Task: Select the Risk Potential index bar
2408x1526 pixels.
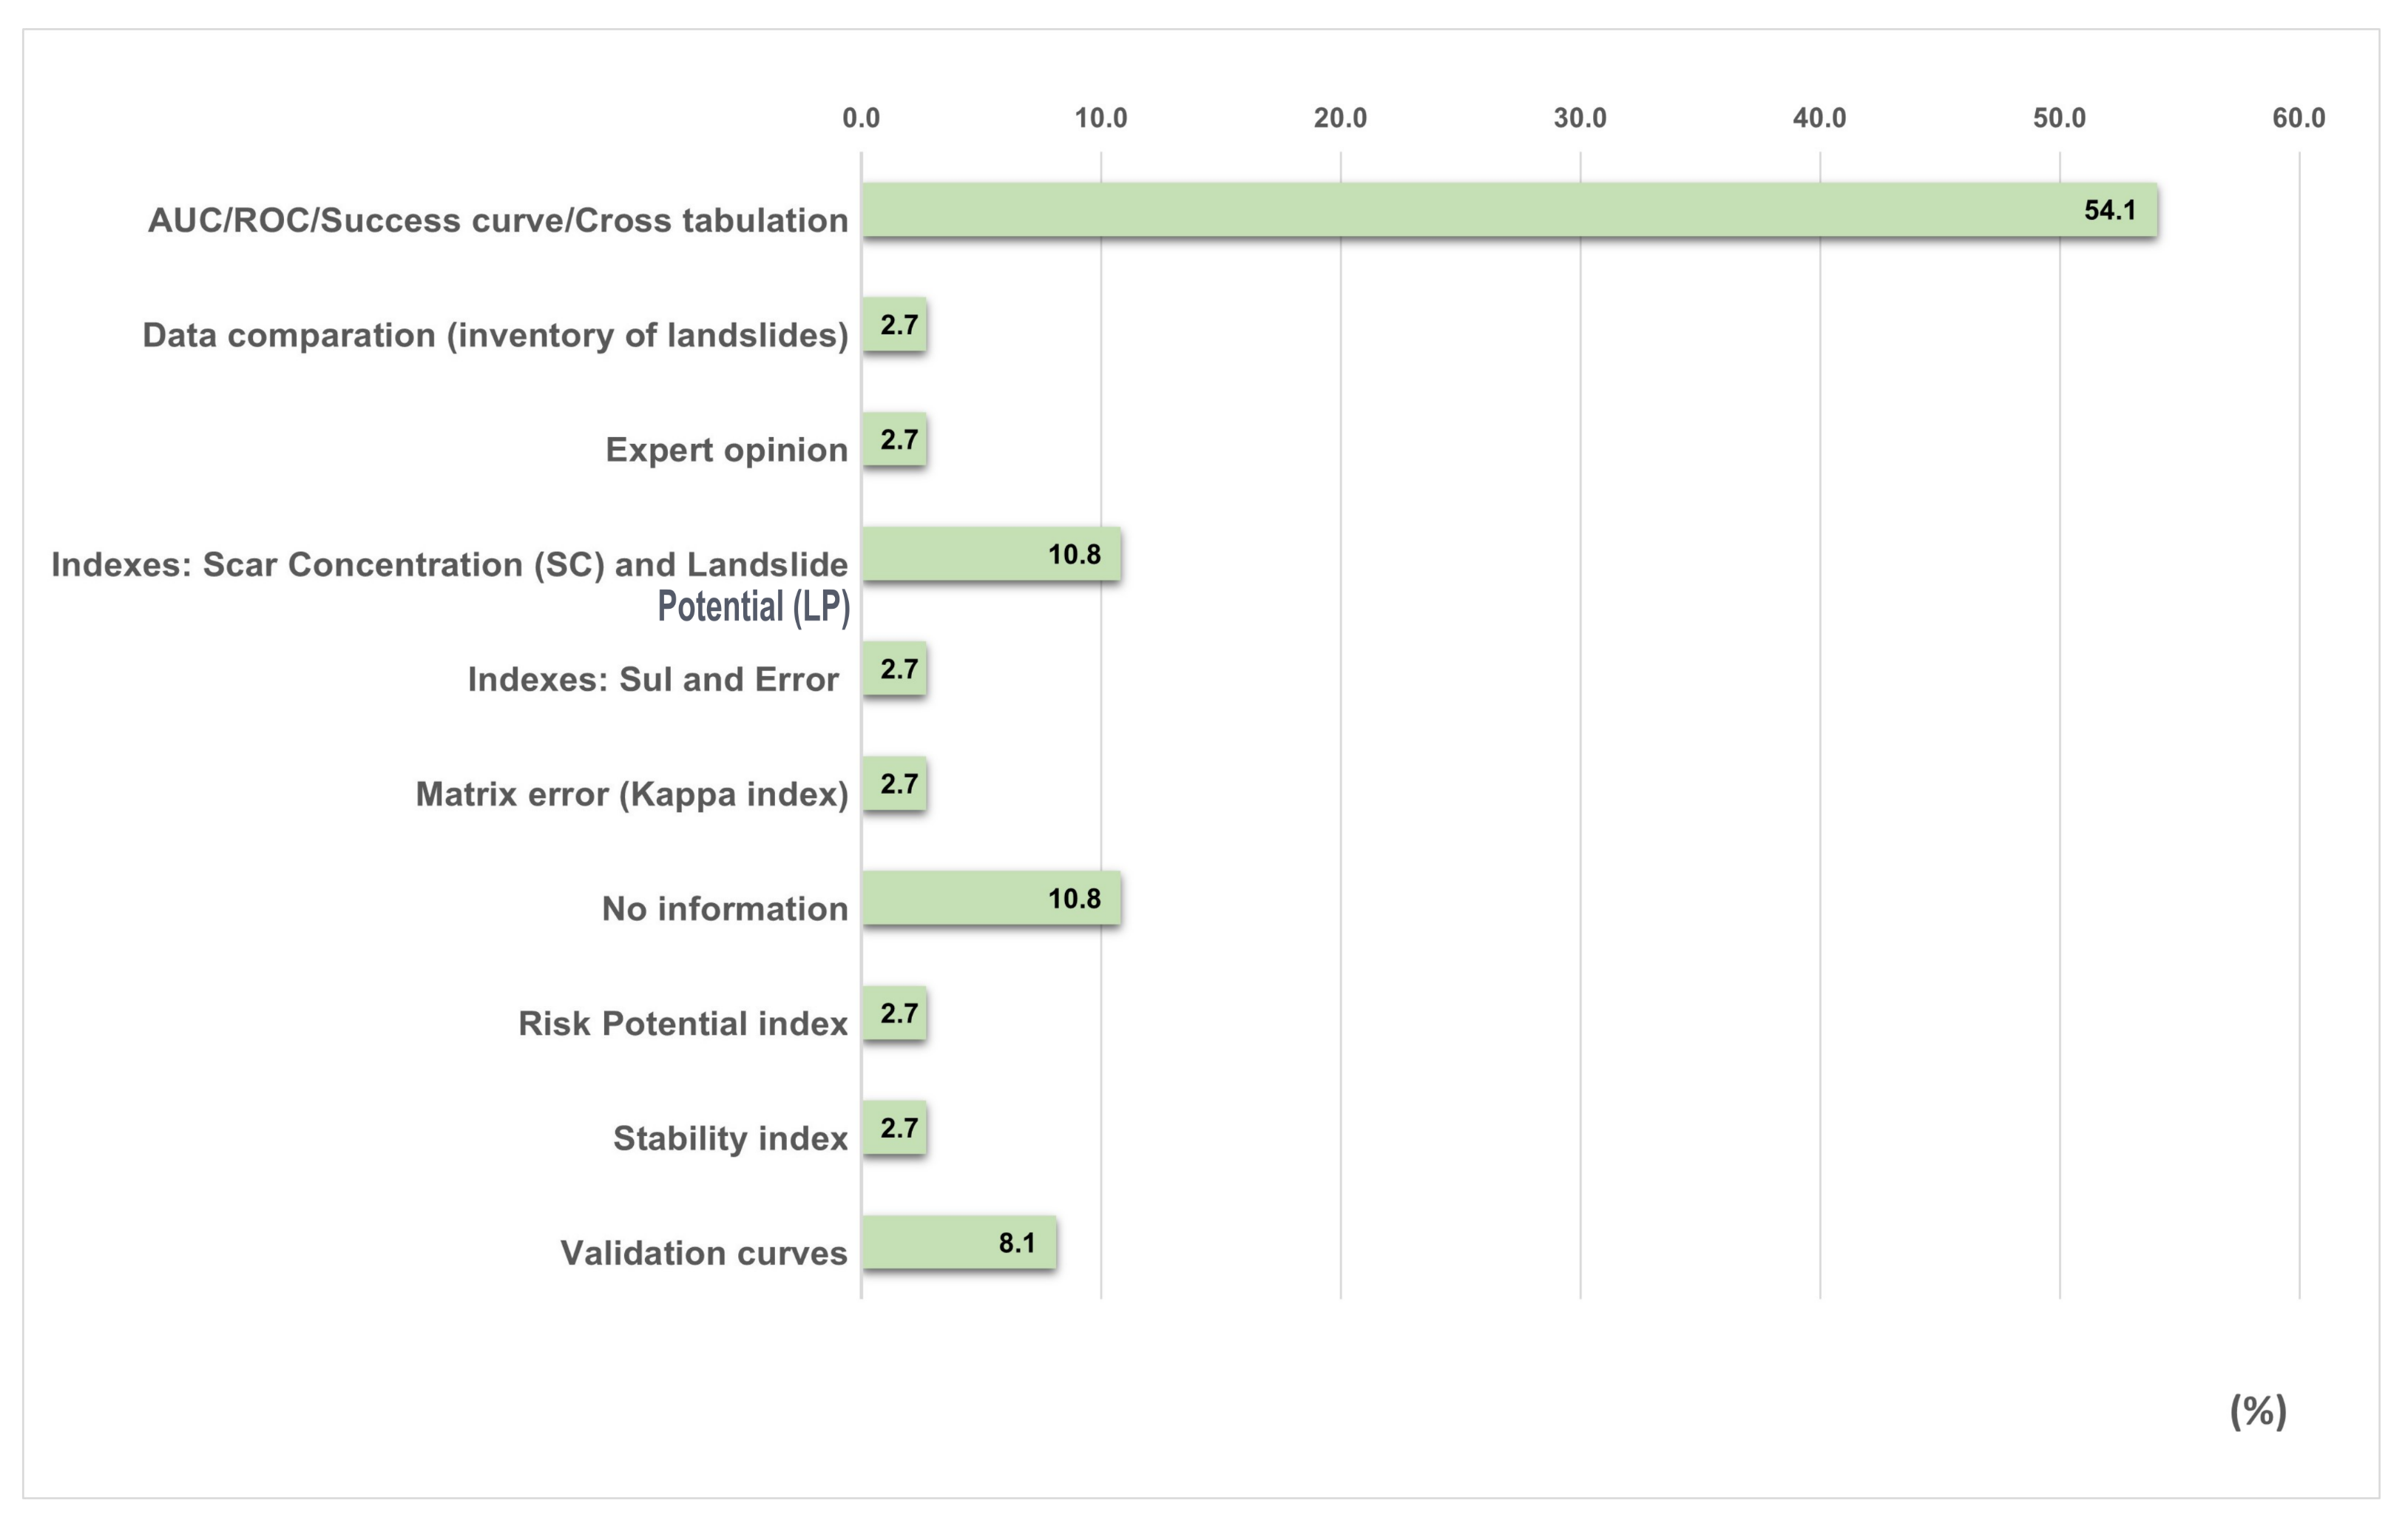Action: click(x=894, y=1013)
